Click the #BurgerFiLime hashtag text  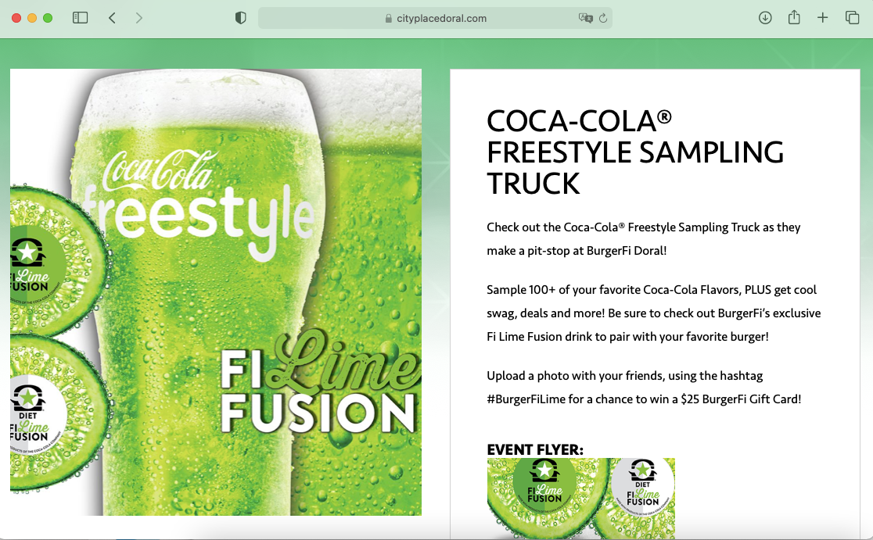[x=526, y=399]
